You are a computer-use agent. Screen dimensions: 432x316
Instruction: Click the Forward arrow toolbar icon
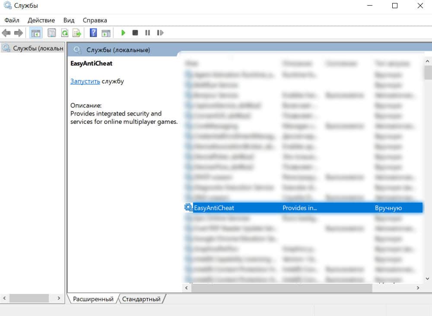tap(18, 33)
